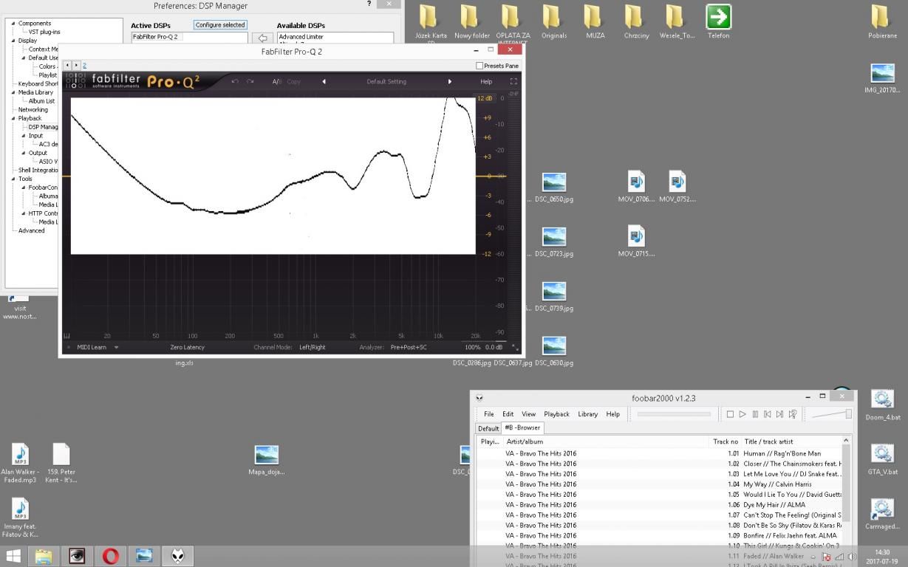Collapse the Tools tree node
Viewport: 908px width, 567px height.
point(13,179)
